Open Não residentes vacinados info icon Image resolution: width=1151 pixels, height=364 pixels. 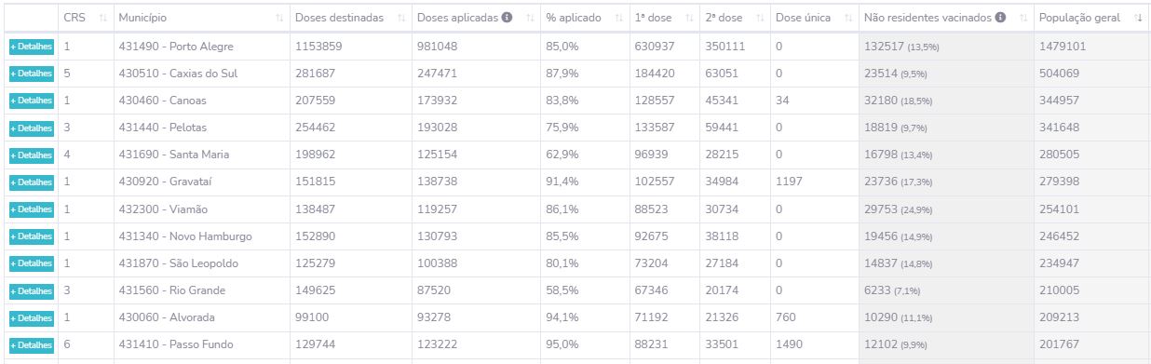pos(1000,18)
